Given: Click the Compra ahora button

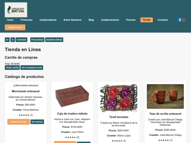Looking at the screenshot, I should coord(15,27).
